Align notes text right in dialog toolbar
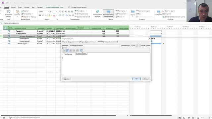 [x=74, y=51]
